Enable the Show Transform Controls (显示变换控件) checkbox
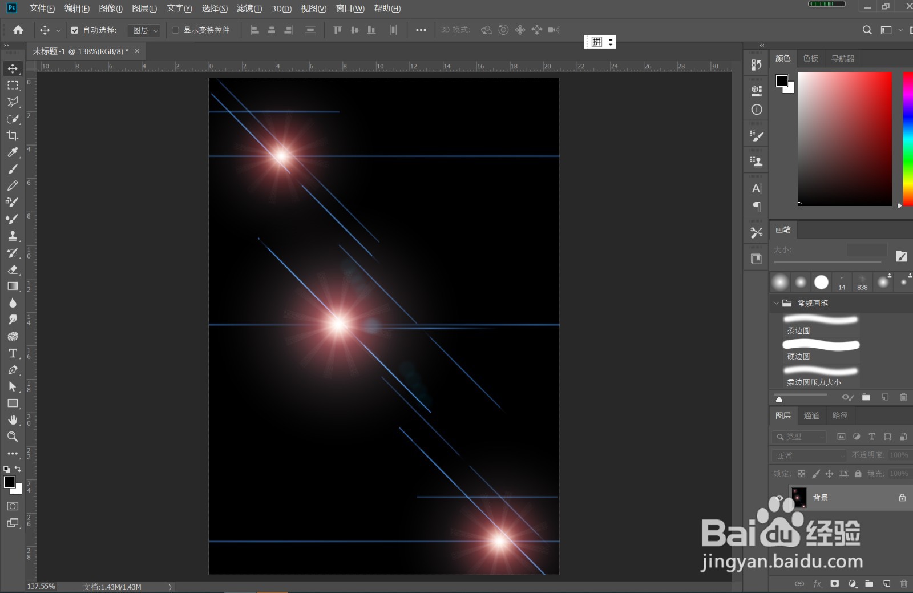The height and width of the screenshot is (593, 913). pos(176,30)
